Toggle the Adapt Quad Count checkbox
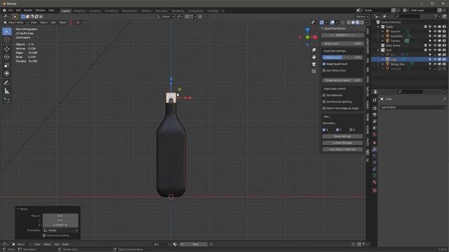The image size is (449, 252). [x=324, y=64]
